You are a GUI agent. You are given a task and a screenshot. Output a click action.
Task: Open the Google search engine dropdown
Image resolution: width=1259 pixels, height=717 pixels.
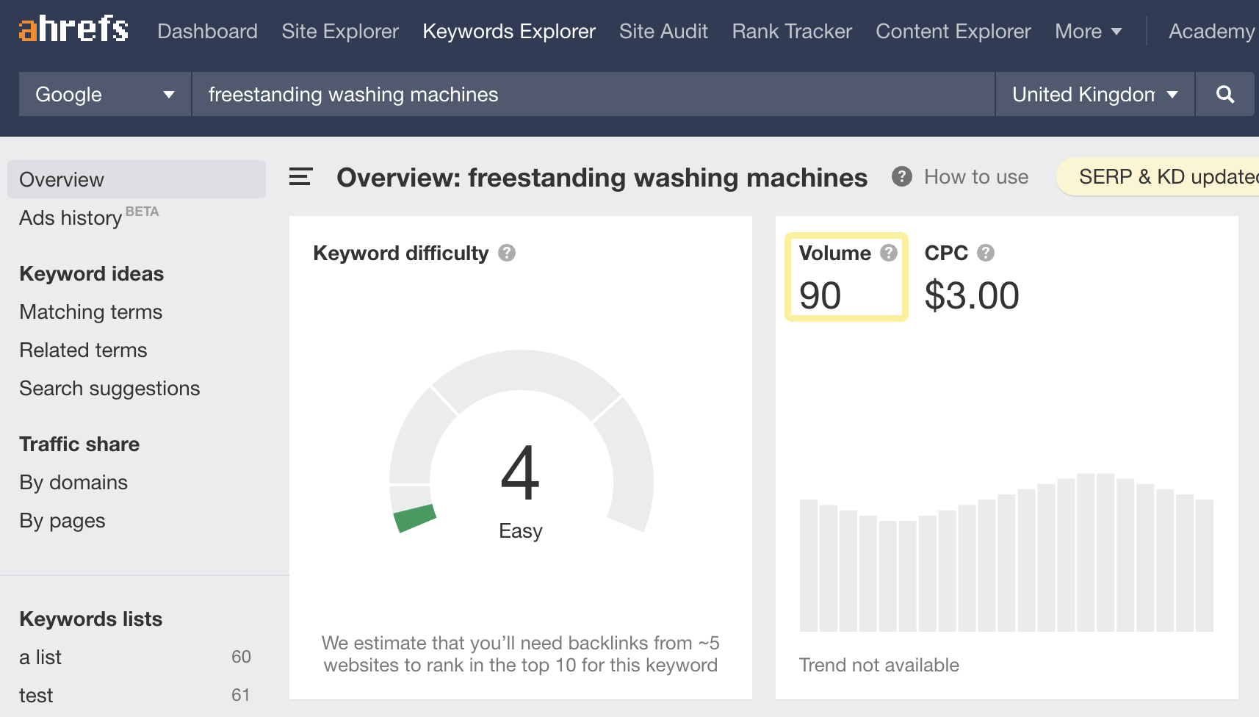click(x=105, y=94)
